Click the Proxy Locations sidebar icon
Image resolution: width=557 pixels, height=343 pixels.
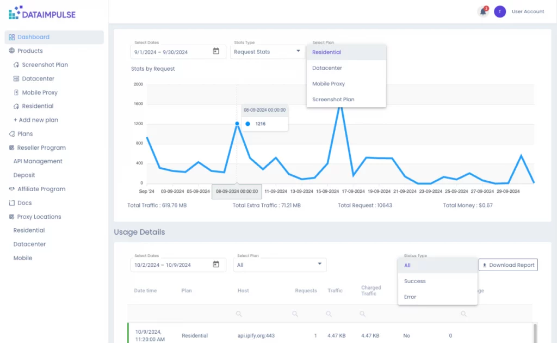[11, 216]
